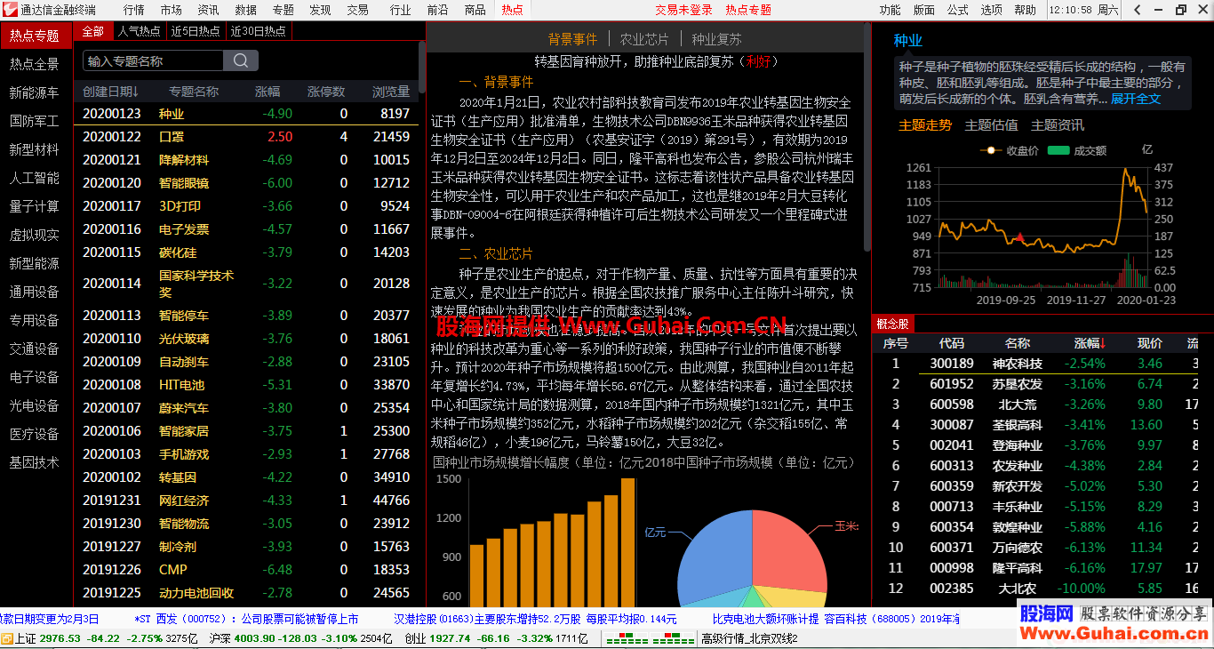Open the 帮助 menu

[1026, 10]
